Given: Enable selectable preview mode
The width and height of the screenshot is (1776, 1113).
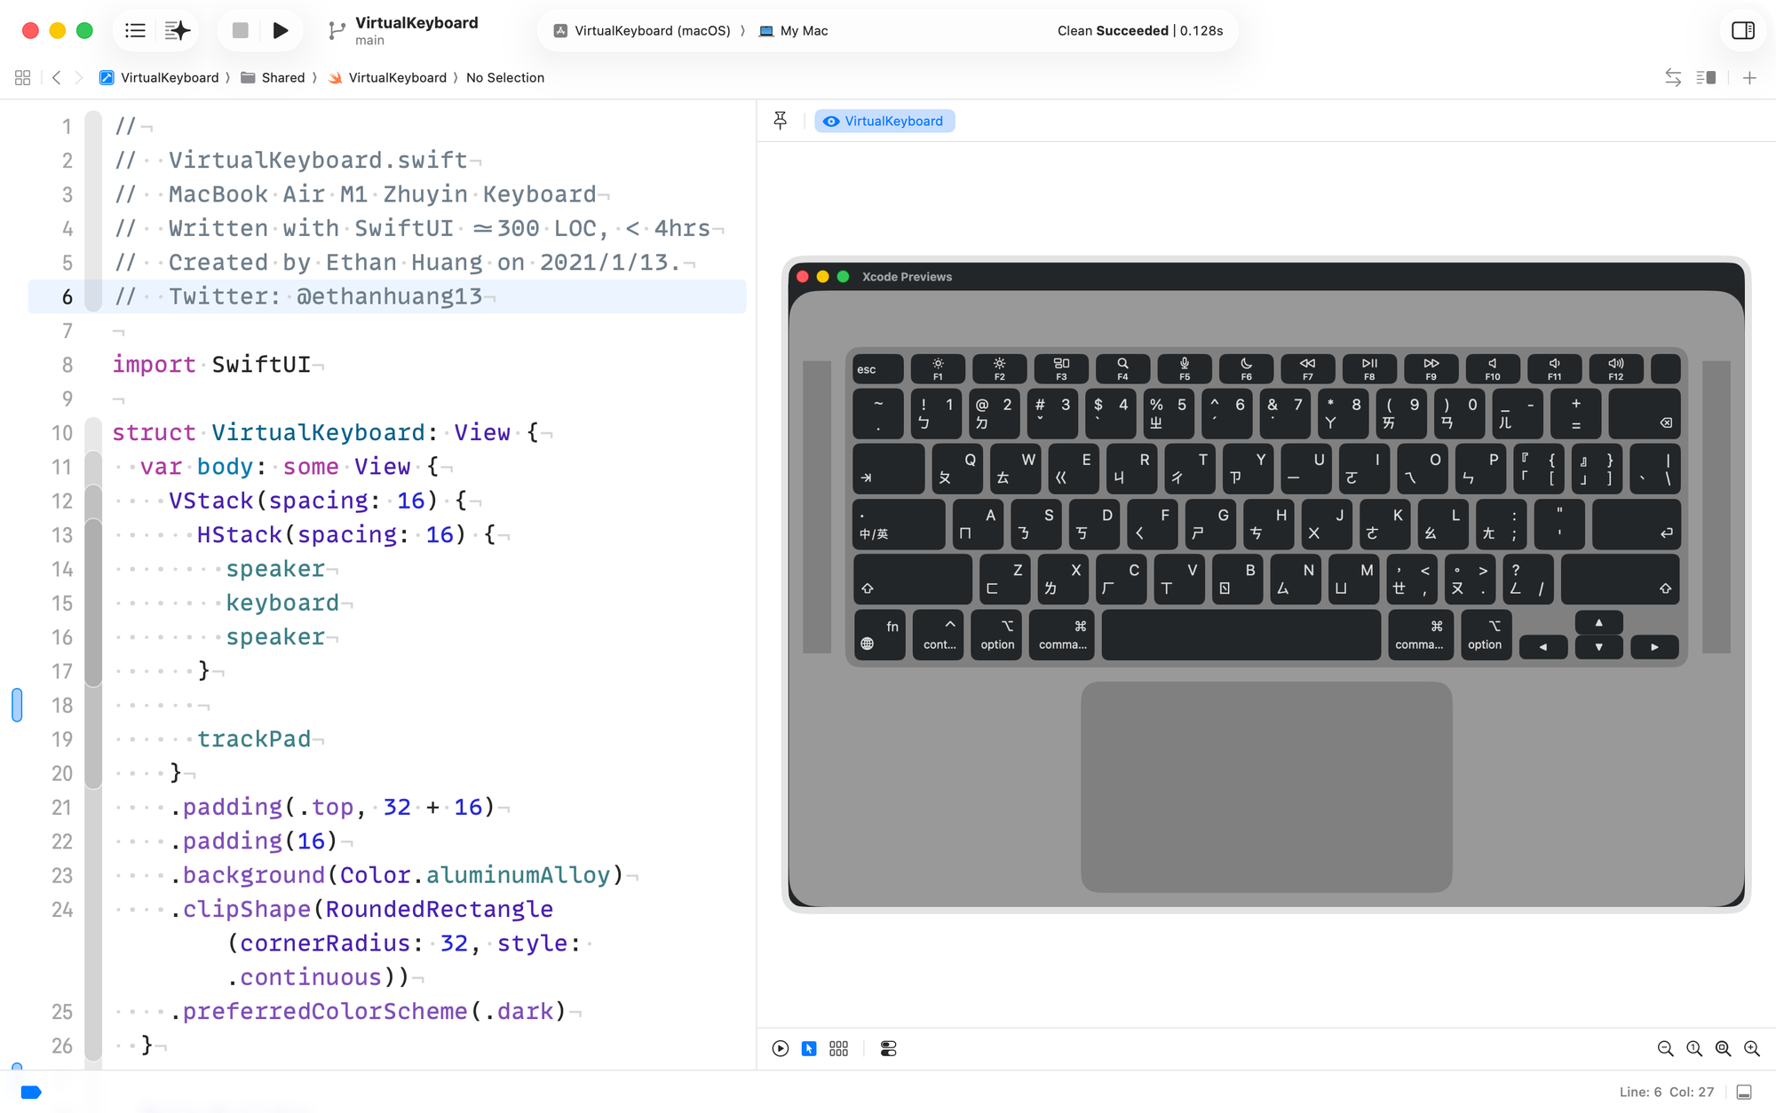Looking at the screenshot, I should pyautogui.click(x=808, y=1048).
